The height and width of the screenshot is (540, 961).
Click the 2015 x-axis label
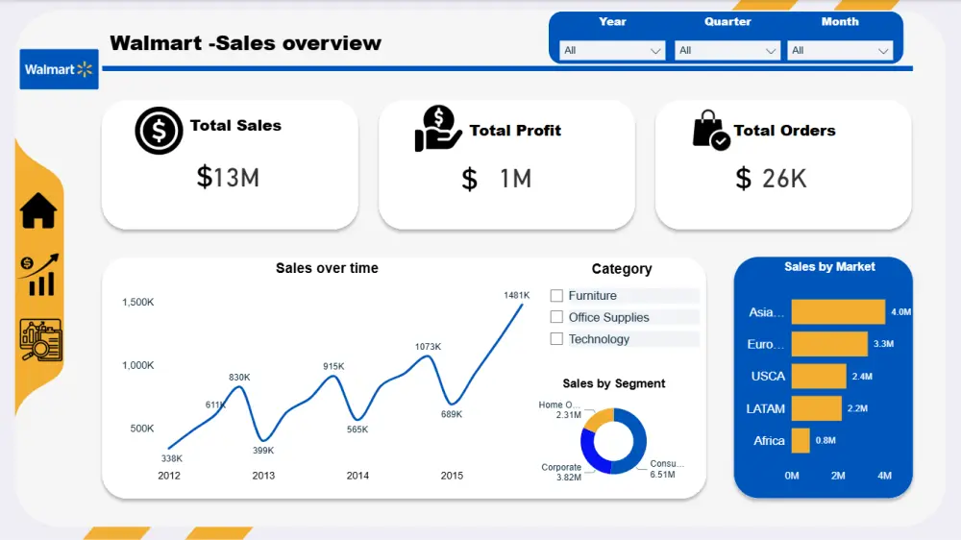(452, 476)
